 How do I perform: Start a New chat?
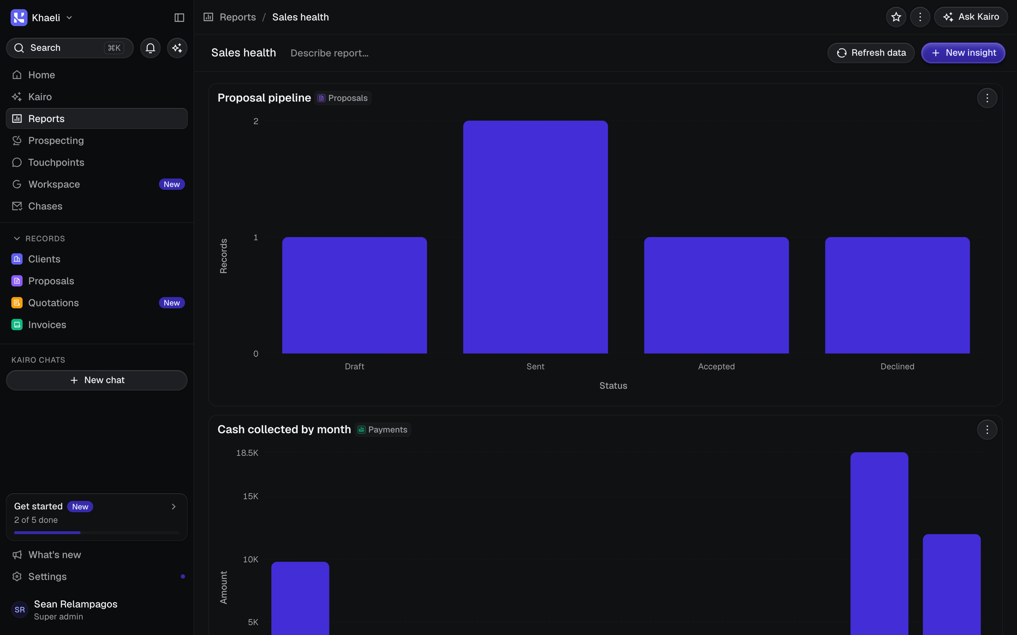pos(97,380)
